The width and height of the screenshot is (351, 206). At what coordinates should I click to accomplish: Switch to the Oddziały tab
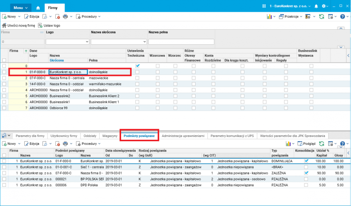90,136
